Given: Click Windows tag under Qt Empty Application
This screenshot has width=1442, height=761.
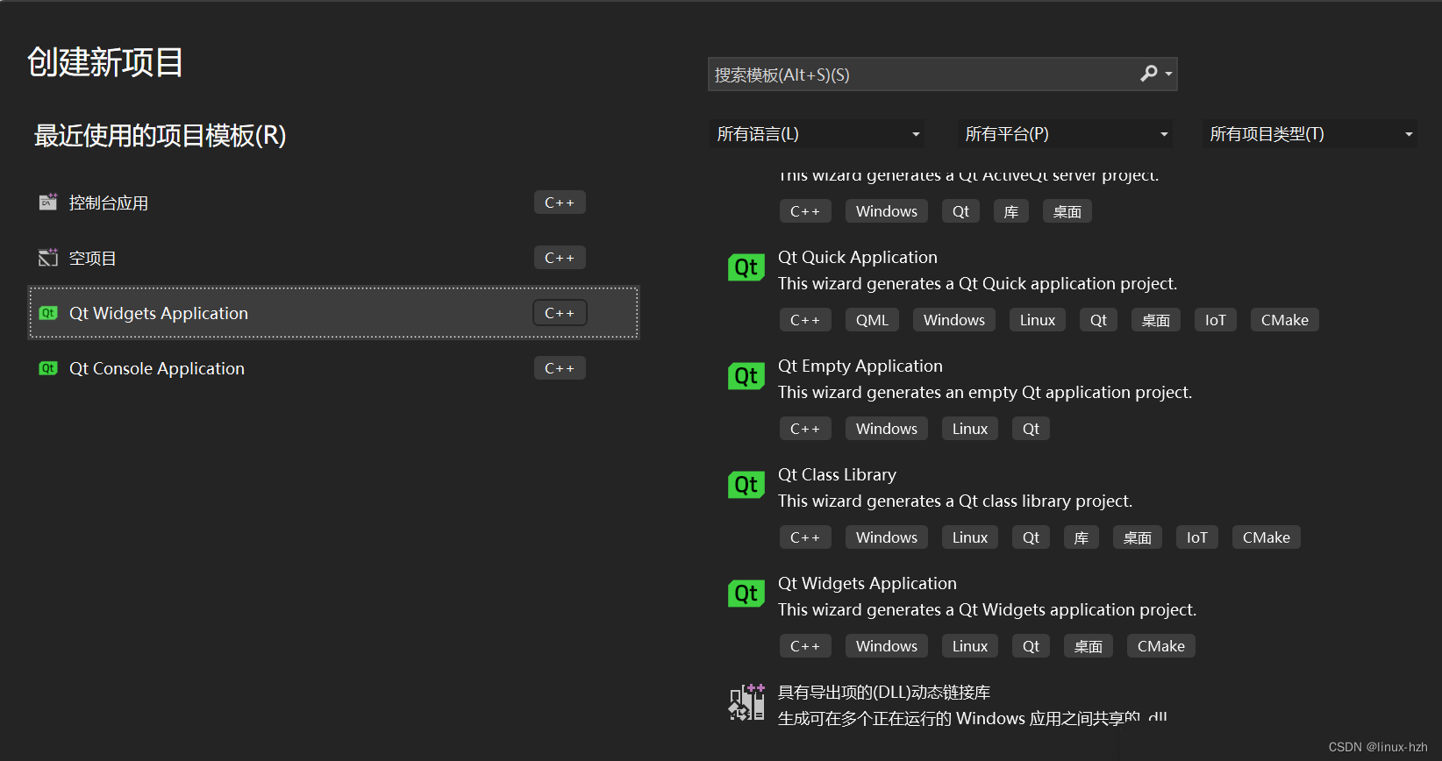Looking at the screenshot, I should click(887, 429).
